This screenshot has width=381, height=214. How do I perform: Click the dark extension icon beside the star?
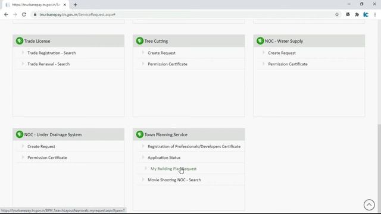point(348,14)
